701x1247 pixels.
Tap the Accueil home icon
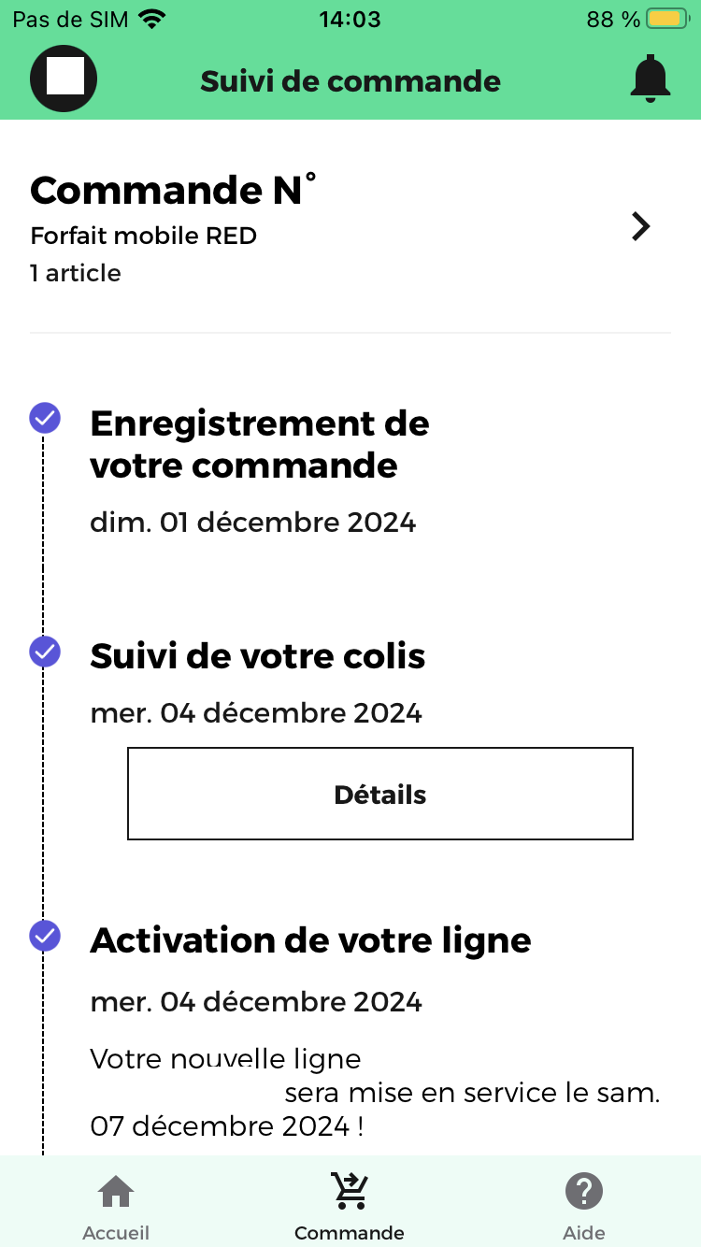(116, 1192)
